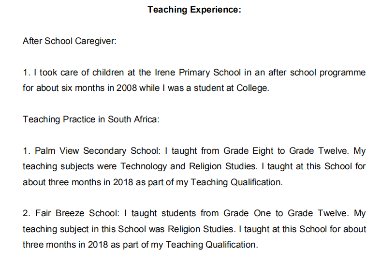This screenshot has height=266, width=381.
Task: Click "1." beginning the Palm View item
Action: (26, 151)
